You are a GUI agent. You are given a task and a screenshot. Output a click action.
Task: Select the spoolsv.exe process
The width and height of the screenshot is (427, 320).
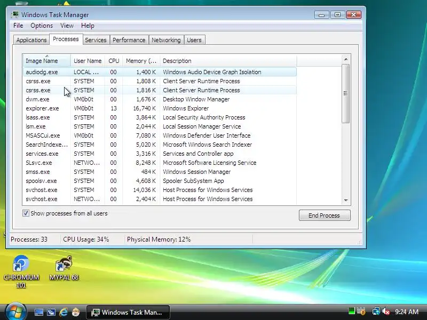tap(160, 181)
